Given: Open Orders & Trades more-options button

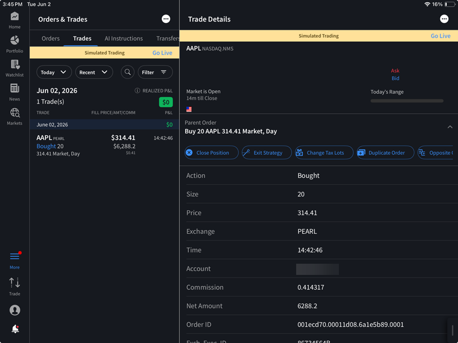Looking at the screenshot, I should click(x=166, y=19).
